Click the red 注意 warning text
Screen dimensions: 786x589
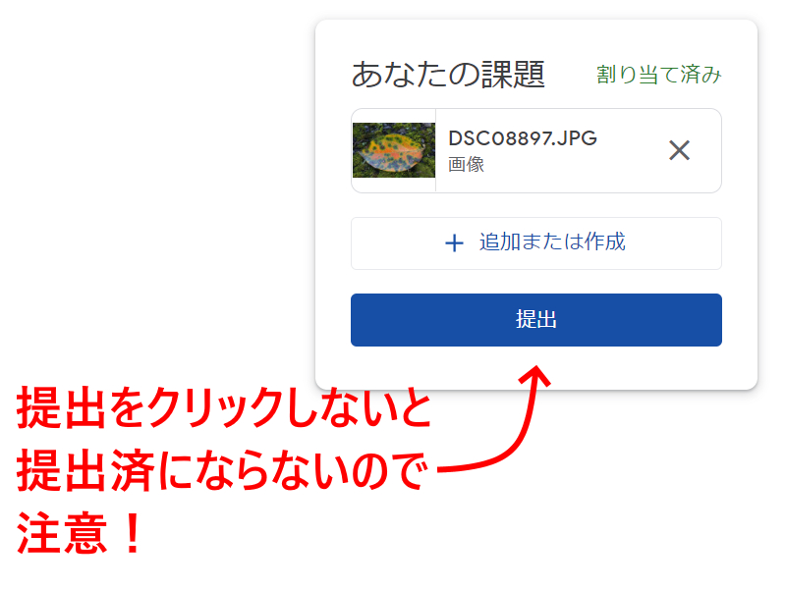click(62, 532)
